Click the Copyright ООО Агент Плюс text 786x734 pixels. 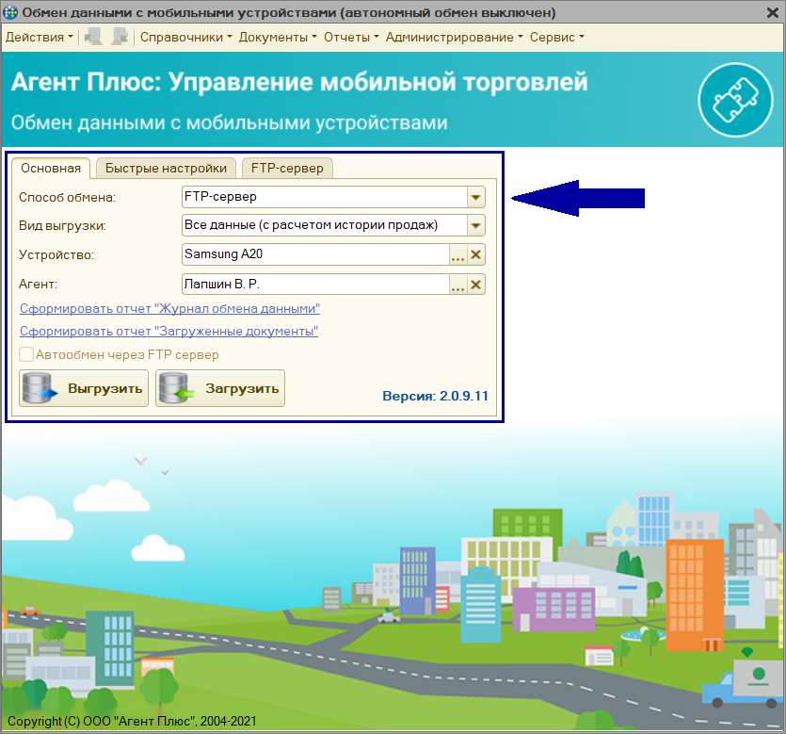click(x=132, y=721)
